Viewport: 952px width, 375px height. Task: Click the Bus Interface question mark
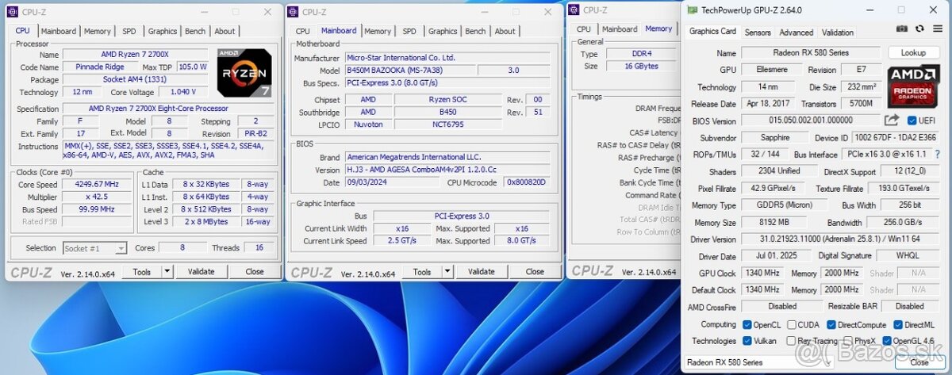(x=937, y=155)
